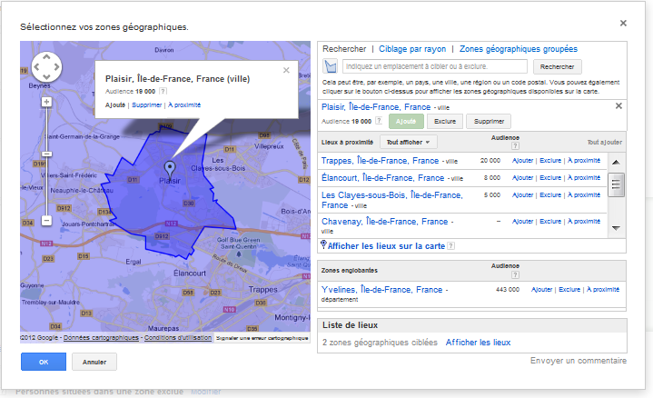
Task: Confirm with the OK button
Action: point(44,362)
